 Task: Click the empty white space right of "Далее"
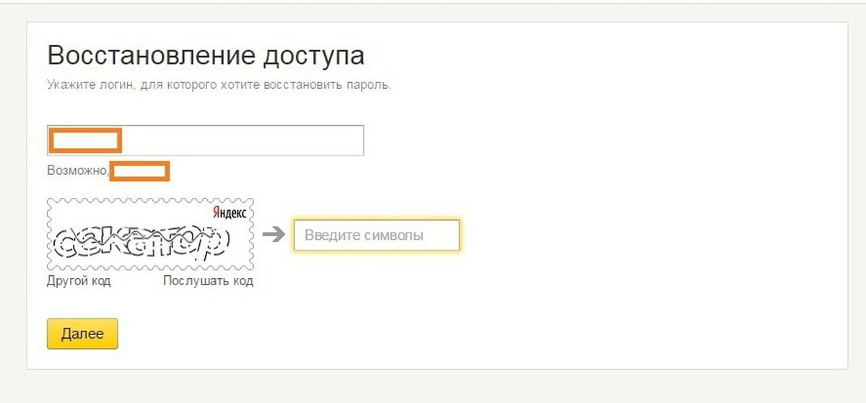point(361,334)
